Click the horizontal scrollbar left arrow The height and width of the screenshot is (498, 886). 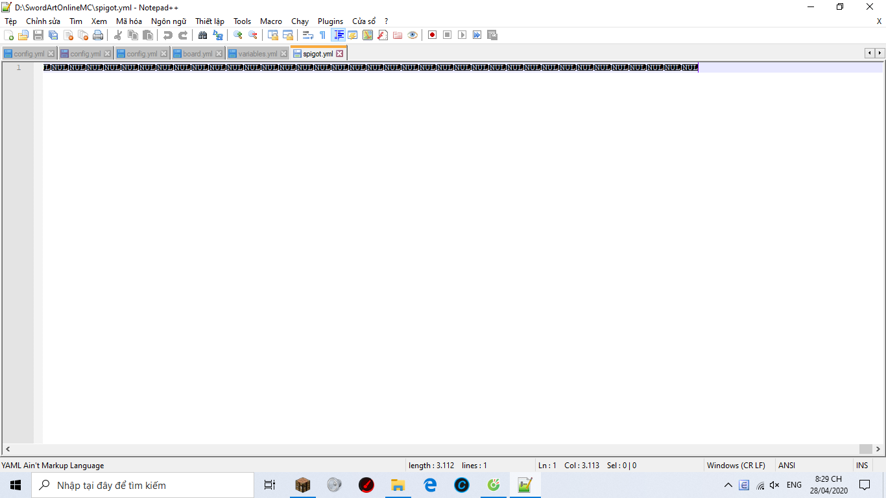[x=7, y=449]
